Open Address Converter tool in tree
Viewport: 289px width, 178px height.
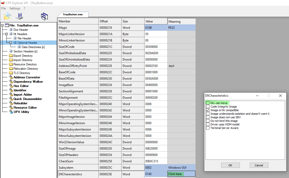tap(27, 77)
